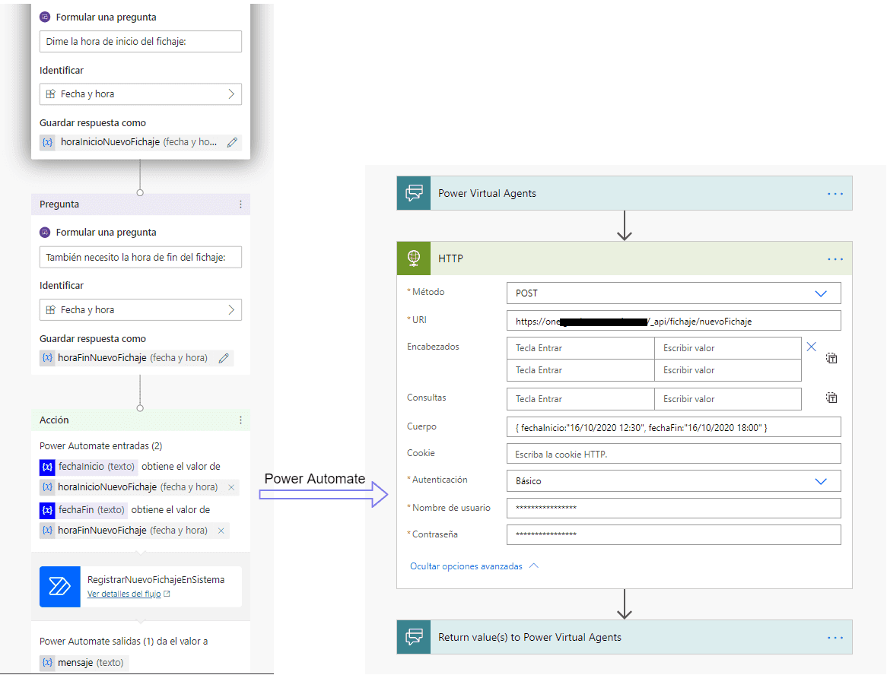
Task: Click Consultas Tecla Entrar key field
Action: (x=580, y=399)
